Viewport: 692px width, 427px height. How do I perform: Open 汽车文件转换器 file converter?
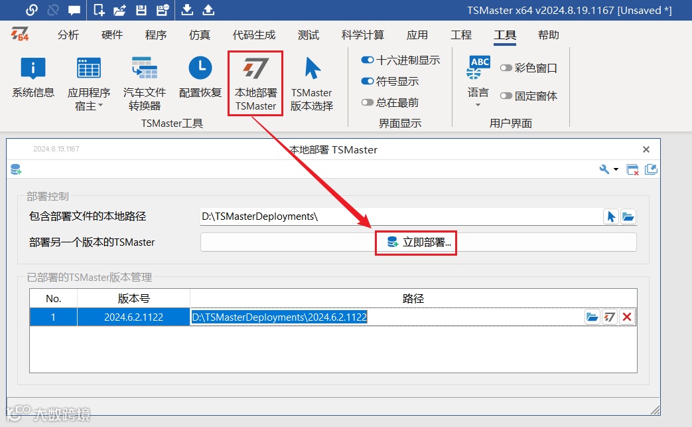coord(145,84)
